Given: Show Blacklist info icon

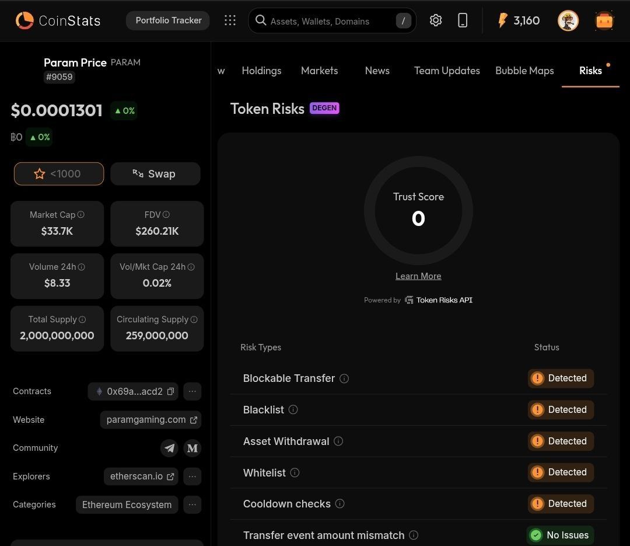Looking at the screenshot, I should (293, 409).
